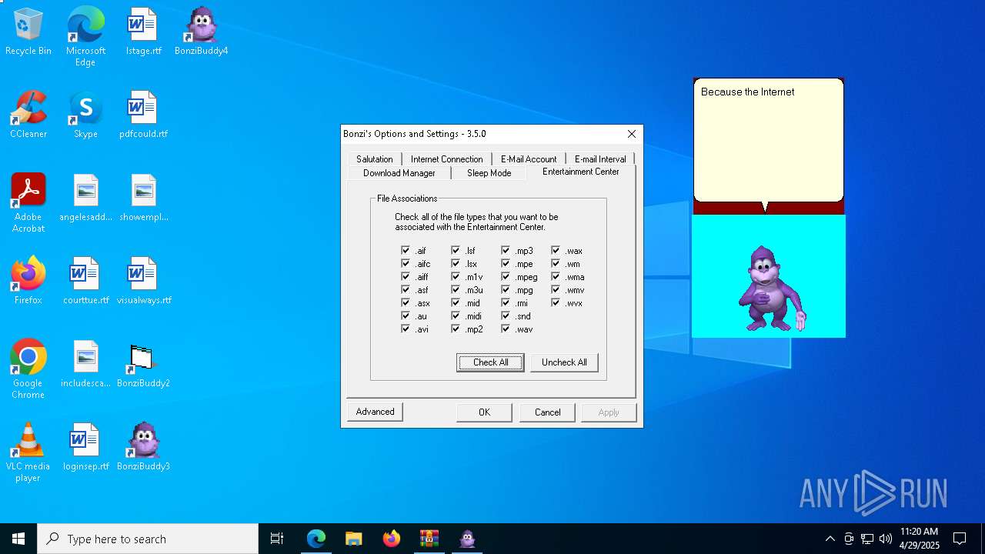The image size is (985, 554).
Task: Uncheck the .wma file association
Action: coord(556,276)
